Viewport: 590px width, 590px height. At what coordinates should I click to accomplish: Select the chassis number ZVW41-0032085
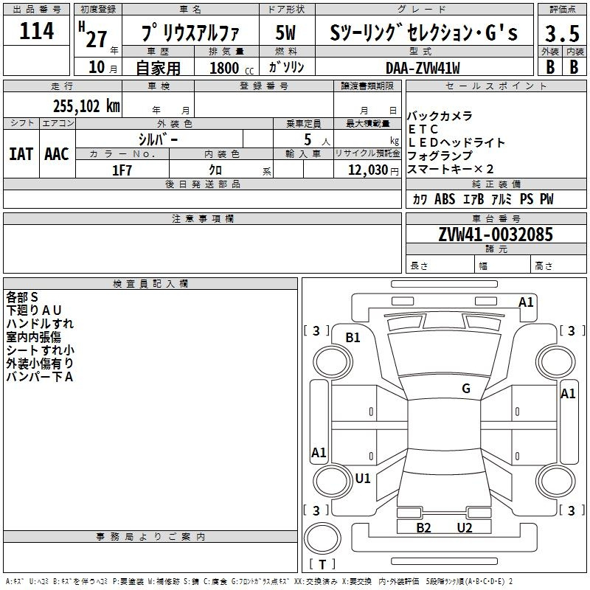click(x=496, y=235)
